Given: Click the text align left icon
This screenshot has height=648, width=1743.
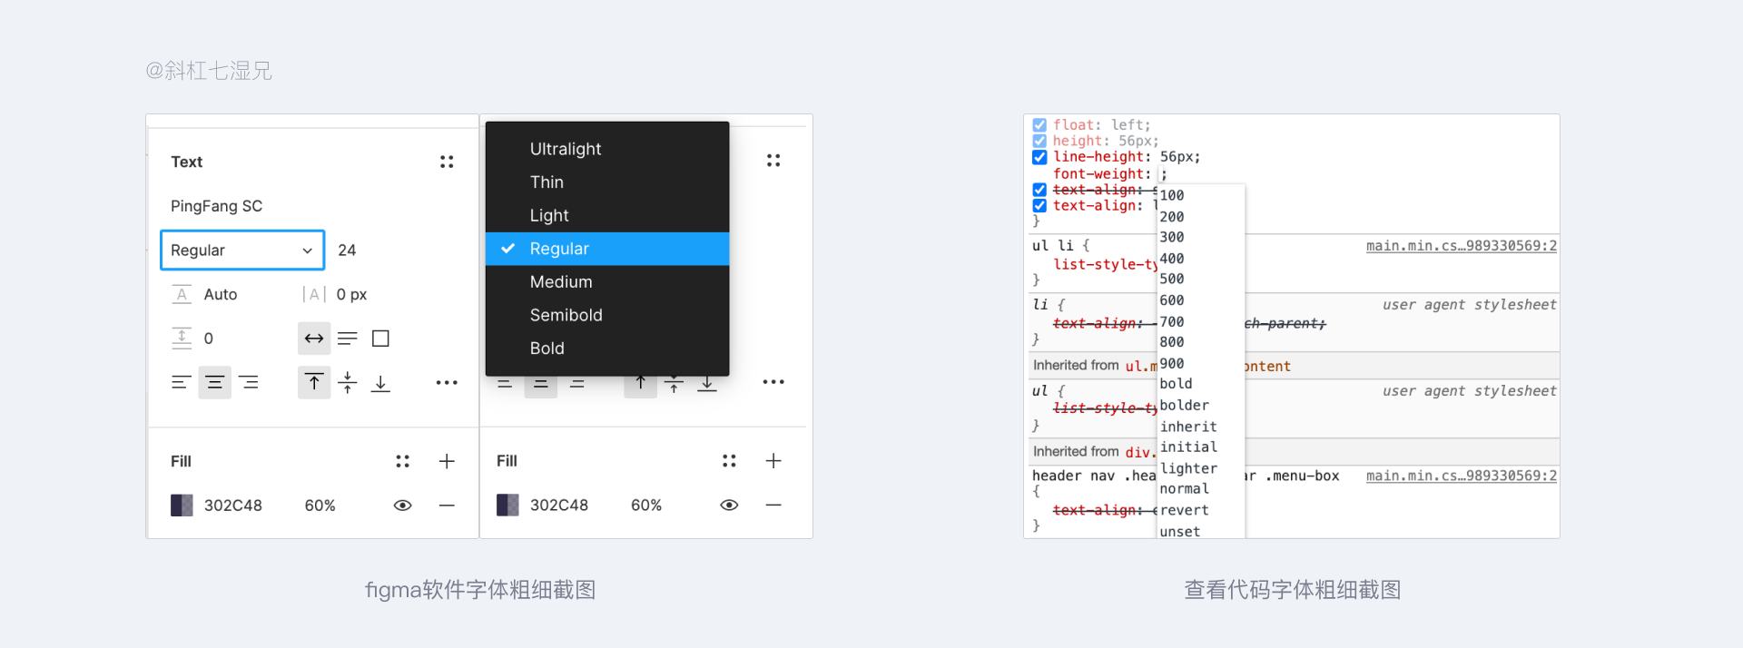Looking at the screenshot, I should point(181,382).
